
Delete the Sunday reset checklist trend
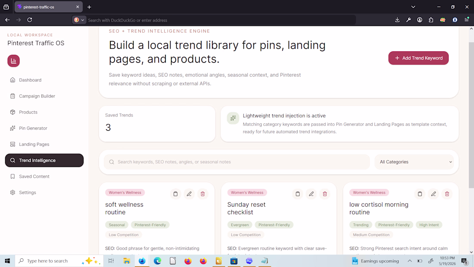(x=325, y=194)
